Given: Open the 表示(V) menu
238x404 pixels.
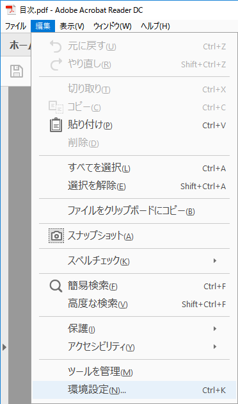Looking at the screenshot, I should pyautogui.click(x=72, y=26).
